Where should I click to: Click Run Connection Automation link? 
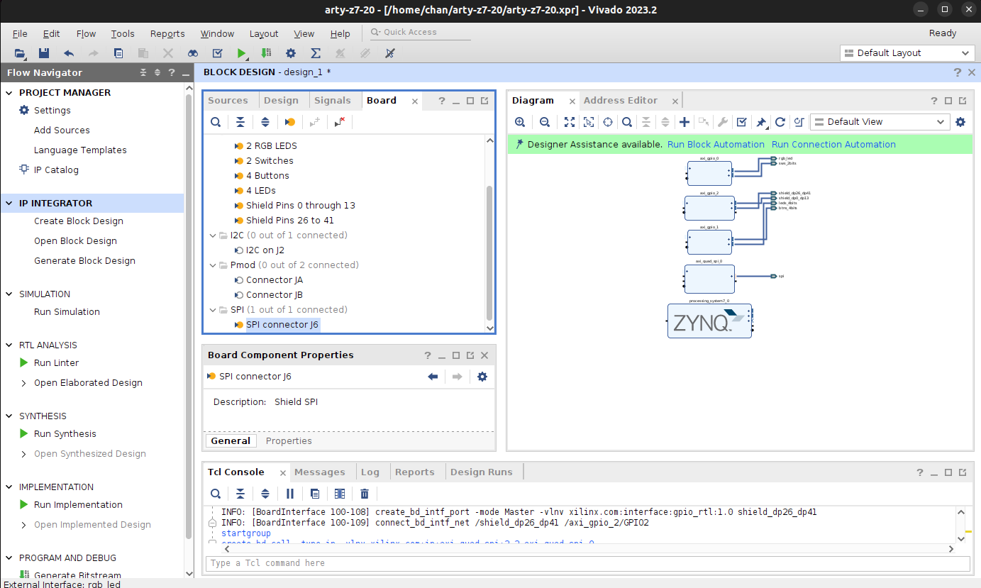tap(833, 145)
